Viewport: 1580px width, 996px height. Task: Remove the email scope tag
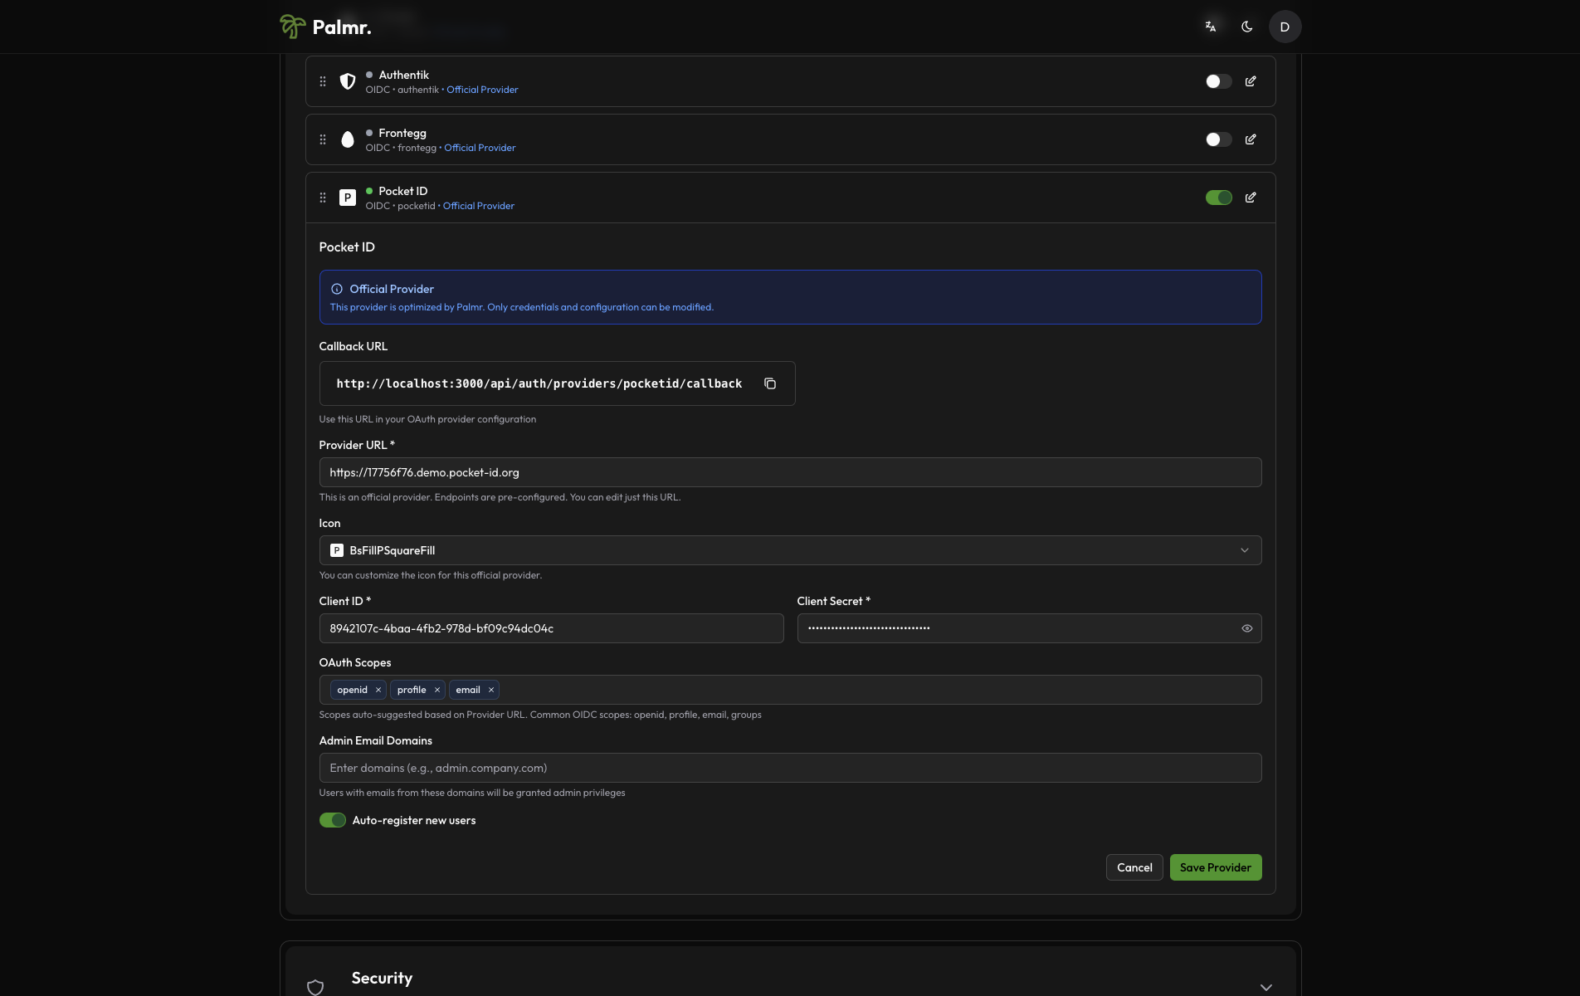[x=491, y=690]
